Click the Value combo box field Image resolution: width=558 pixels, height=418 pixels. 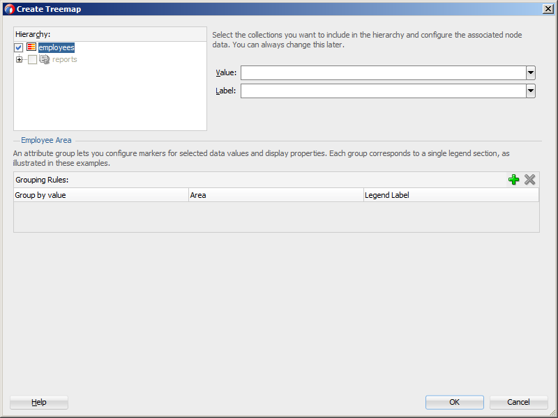383,73
